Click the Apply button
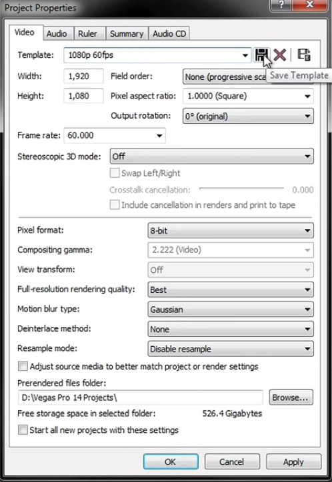 coord(293,462)
